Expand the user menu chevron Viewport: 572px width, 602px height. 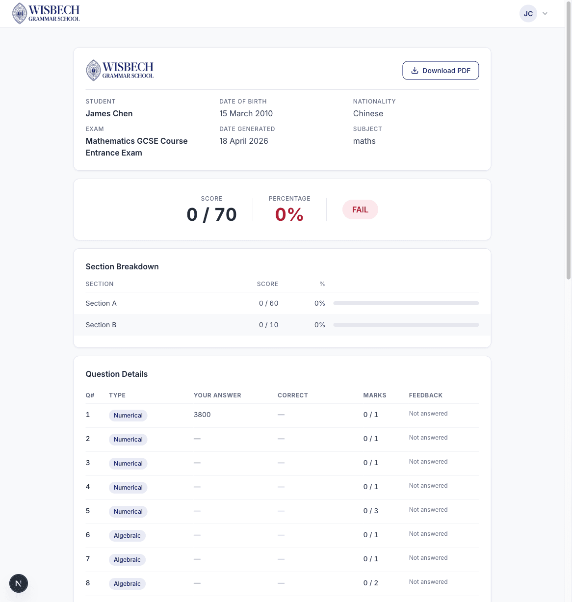[545, 14]
